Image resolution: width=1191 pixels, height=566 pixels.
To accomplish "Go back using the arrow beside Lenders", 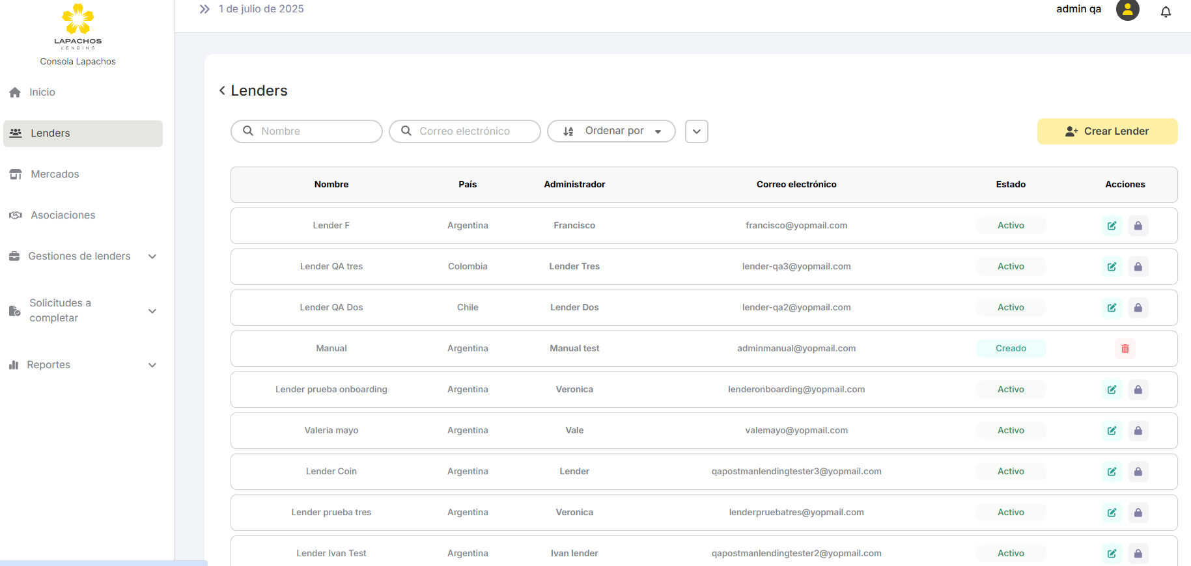I will click(x=222, y=90).
